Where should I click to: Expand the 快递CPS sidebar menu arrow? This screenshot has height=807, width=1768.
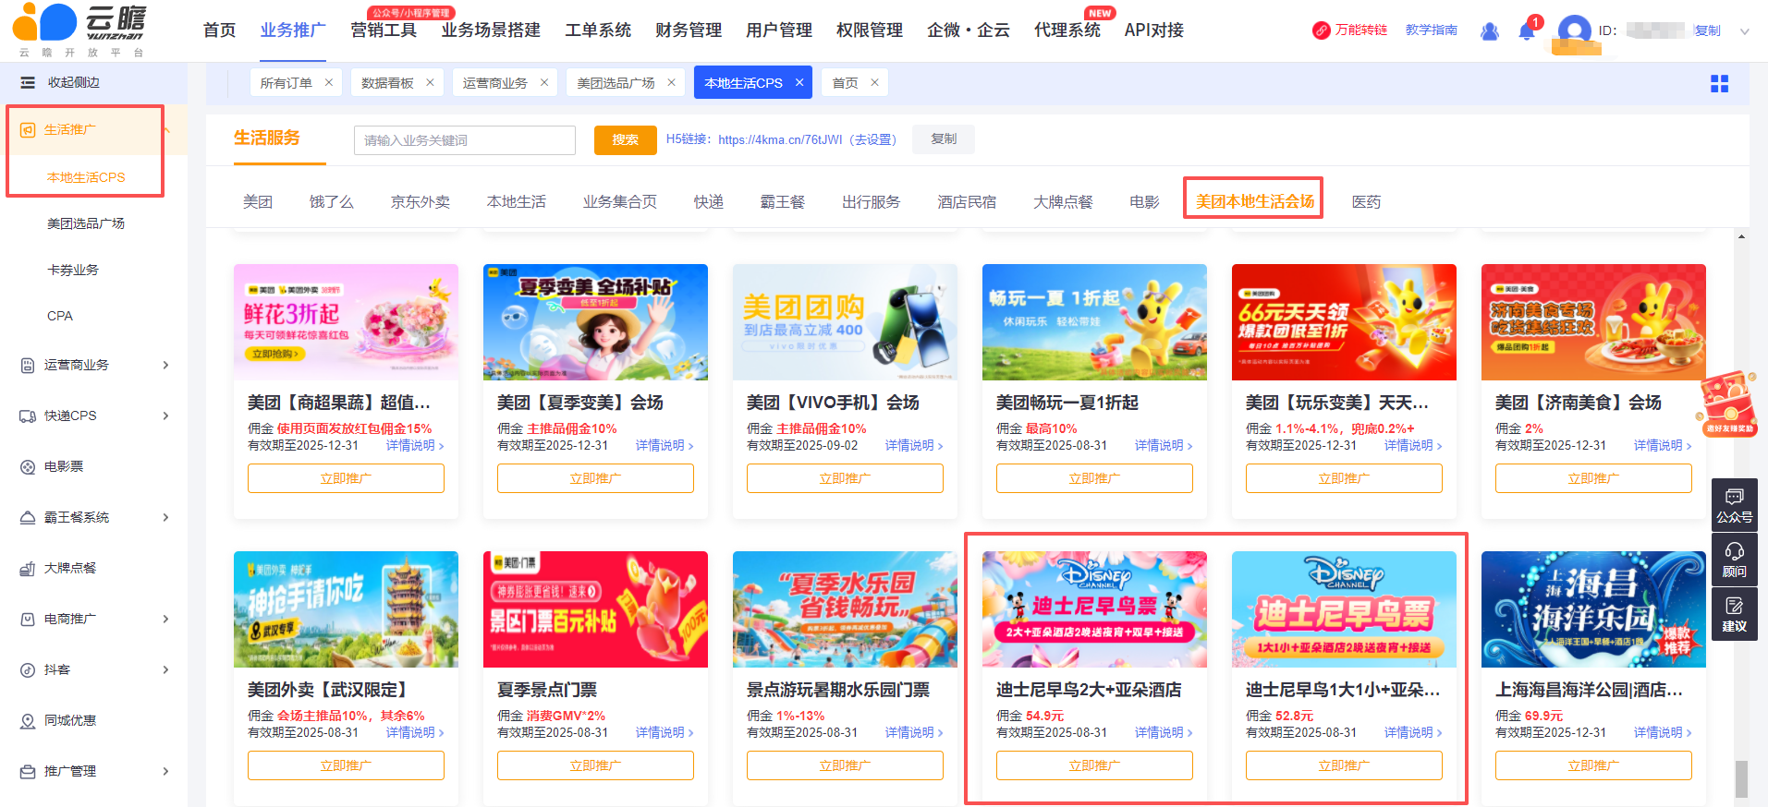coord(165,416)
